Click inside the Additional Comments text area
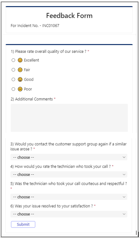The image size is (140, 238). [69, 118]
